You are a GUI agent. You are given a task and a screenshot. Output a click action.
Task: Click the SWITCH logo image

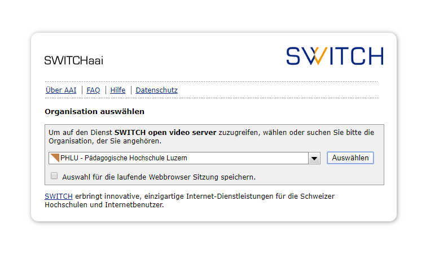coord(335,56)
